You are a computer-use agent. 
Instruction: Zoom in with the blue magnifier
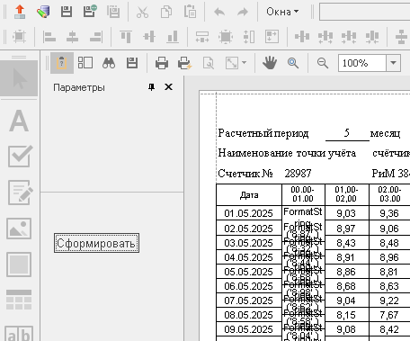coord(293,63)
